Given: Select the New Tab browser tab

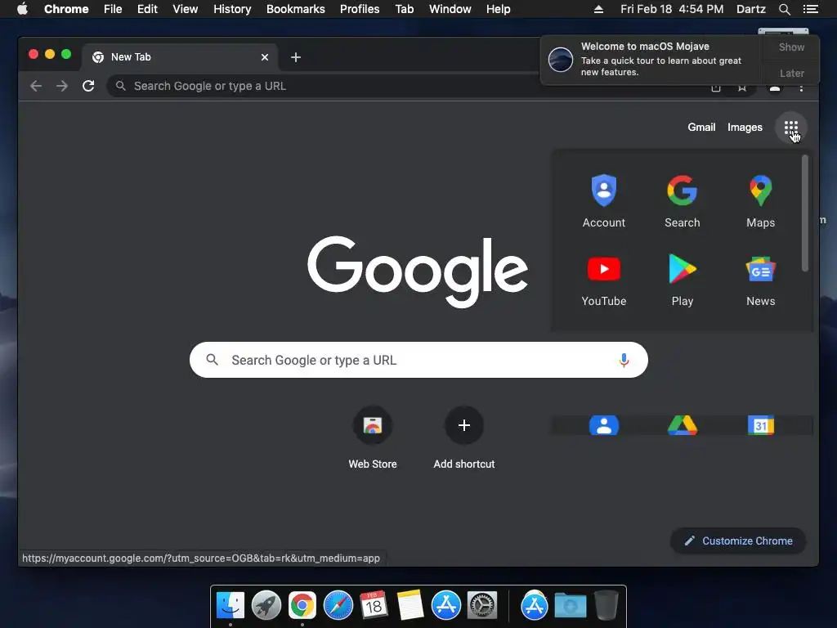Looking at the screenshot, I should tap(179, 57).
